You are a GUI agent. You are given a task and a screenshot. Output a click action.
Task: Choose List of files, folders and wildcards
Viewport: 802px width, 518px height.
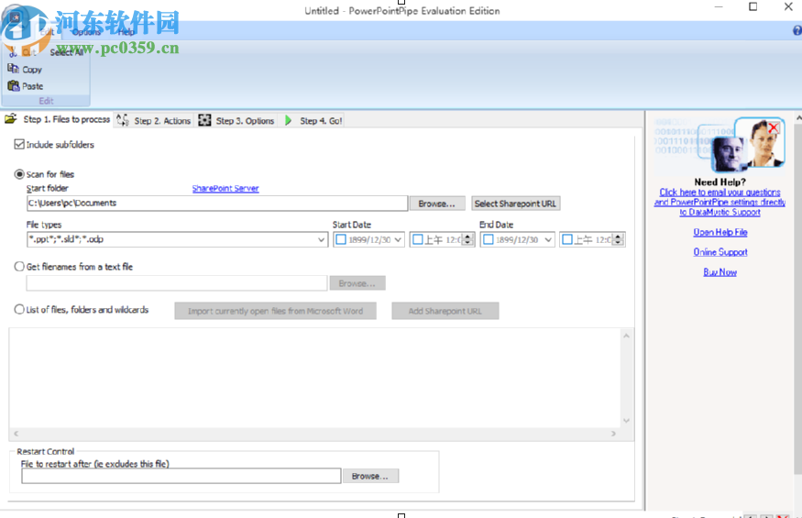19,310
